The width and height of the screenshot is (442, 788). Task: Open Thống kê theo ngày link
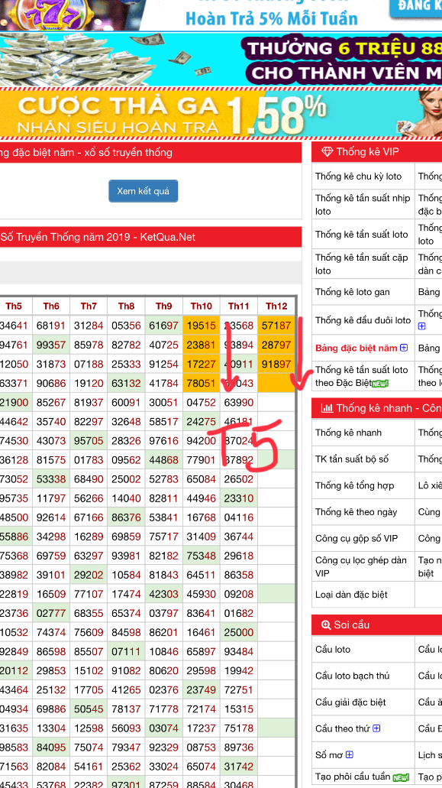356,512
